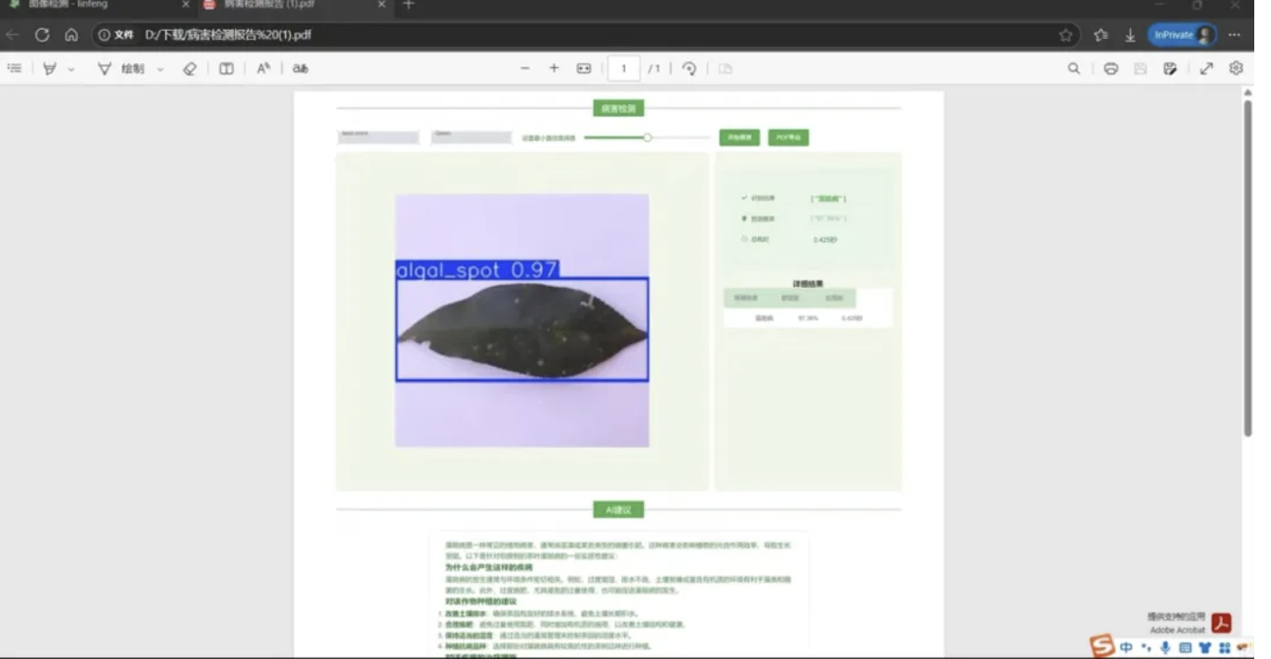Viewport: 1271px width, 659px height.
Task: Click the second green button beside the slider
Action: (x=789, y=137)
